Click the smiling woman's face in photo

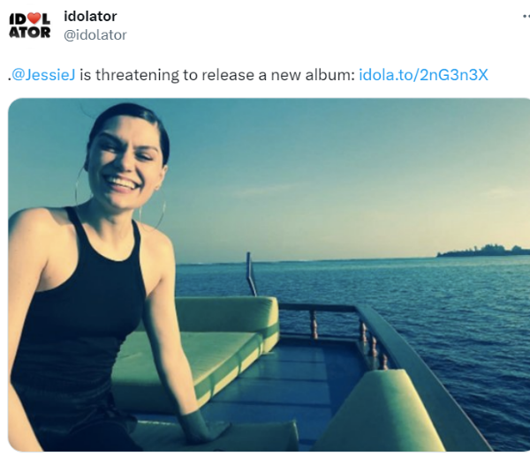[x=123, y=165]
